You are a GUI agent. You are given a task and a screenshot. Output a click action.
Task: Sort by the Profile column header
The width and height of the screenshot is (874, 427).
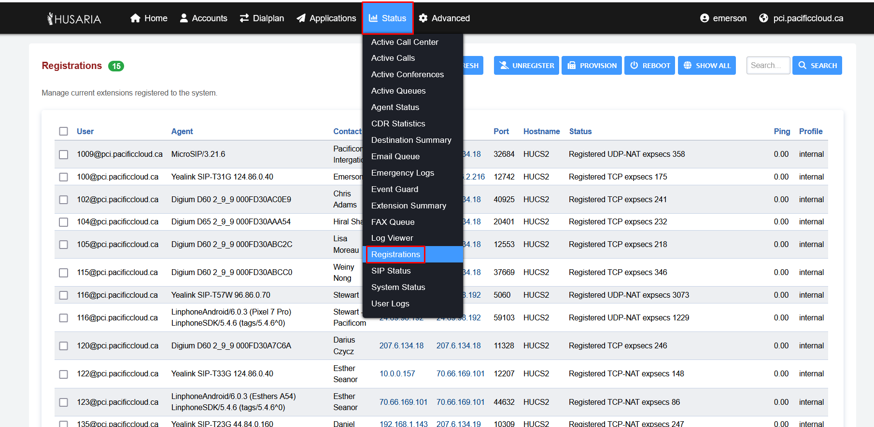[x=811, y=131]
